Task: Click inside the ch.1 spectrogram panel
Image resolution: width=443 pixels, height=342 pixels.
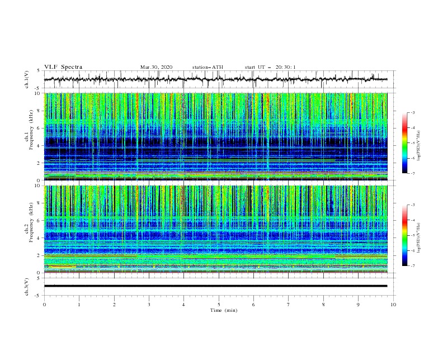Action: coord(215,136)
